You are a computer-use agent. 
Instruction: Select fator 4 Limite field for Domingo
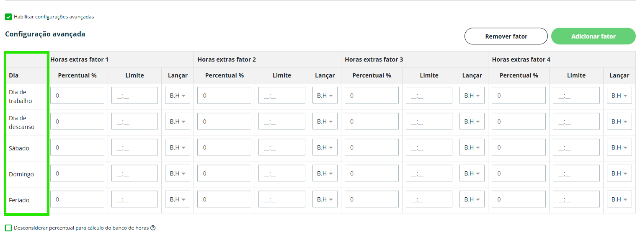[576, 173]
